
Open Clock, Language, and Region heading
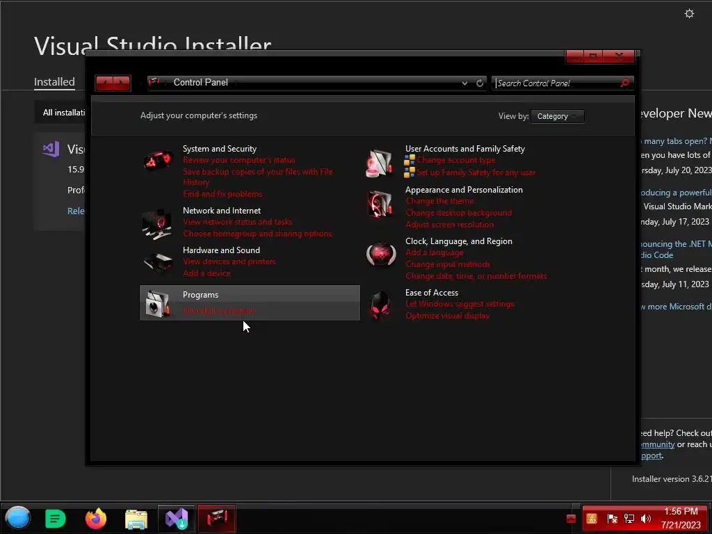pos(459,241)
